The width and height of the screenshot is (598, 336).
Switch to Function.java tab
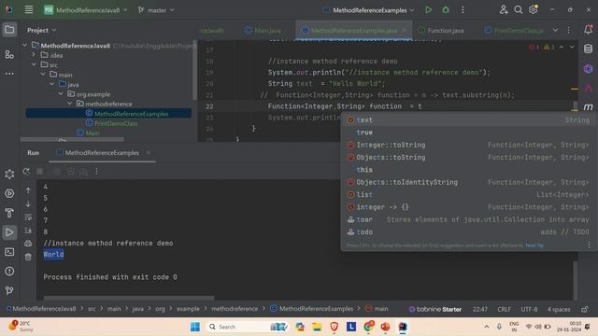[x=442, y=31]
